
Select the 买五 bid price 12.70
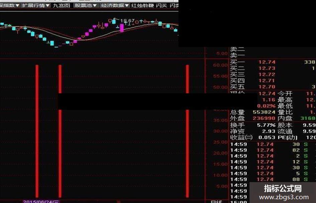267,87
